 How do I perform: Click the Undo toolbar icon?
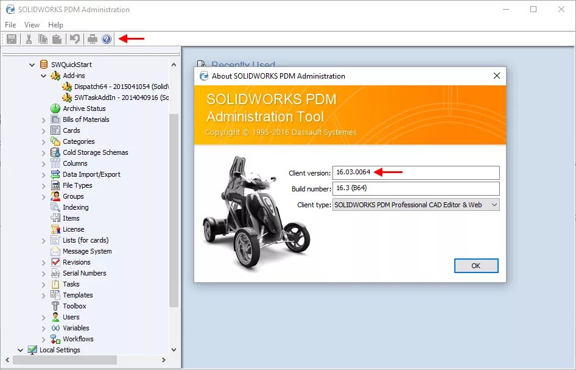(x=75, y=38)
